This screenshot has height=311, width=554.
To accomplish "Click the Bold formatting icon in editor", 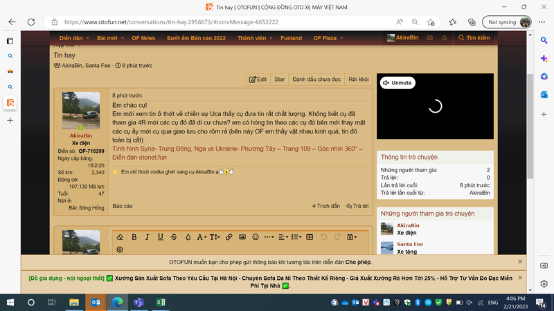I will click(x=134, y=237).
